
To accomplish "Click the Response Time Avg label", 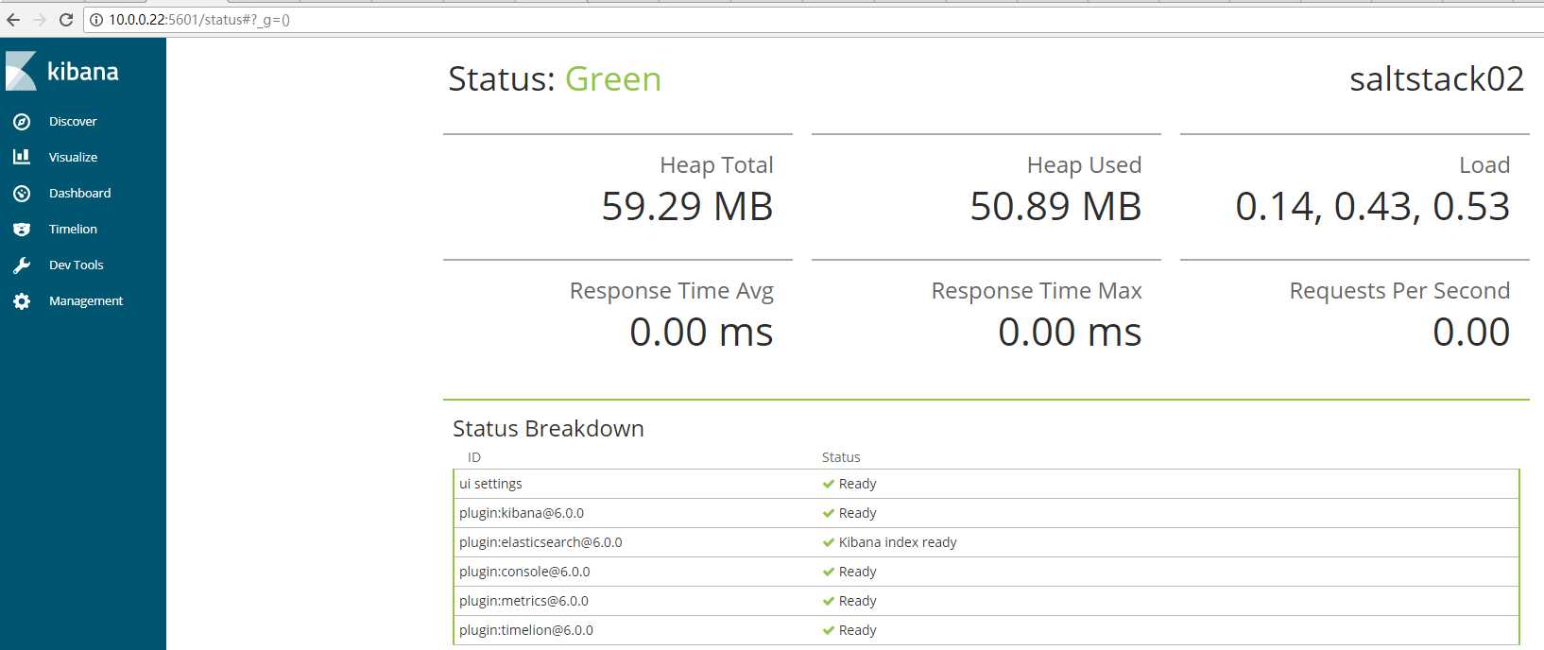I will pos(672,291).
